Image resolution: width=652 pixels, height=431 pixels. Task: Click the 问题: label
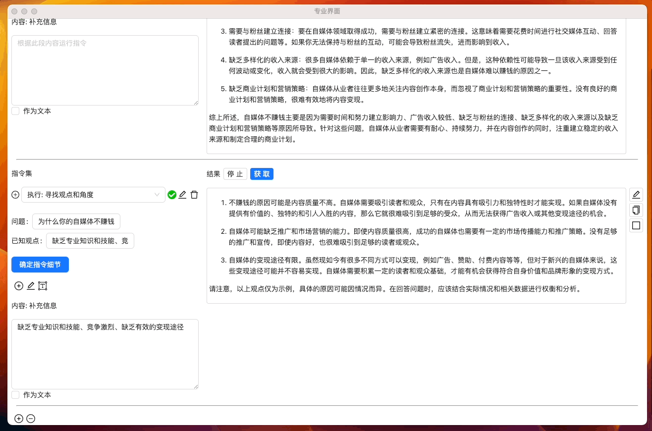click(x=20, y=221)
